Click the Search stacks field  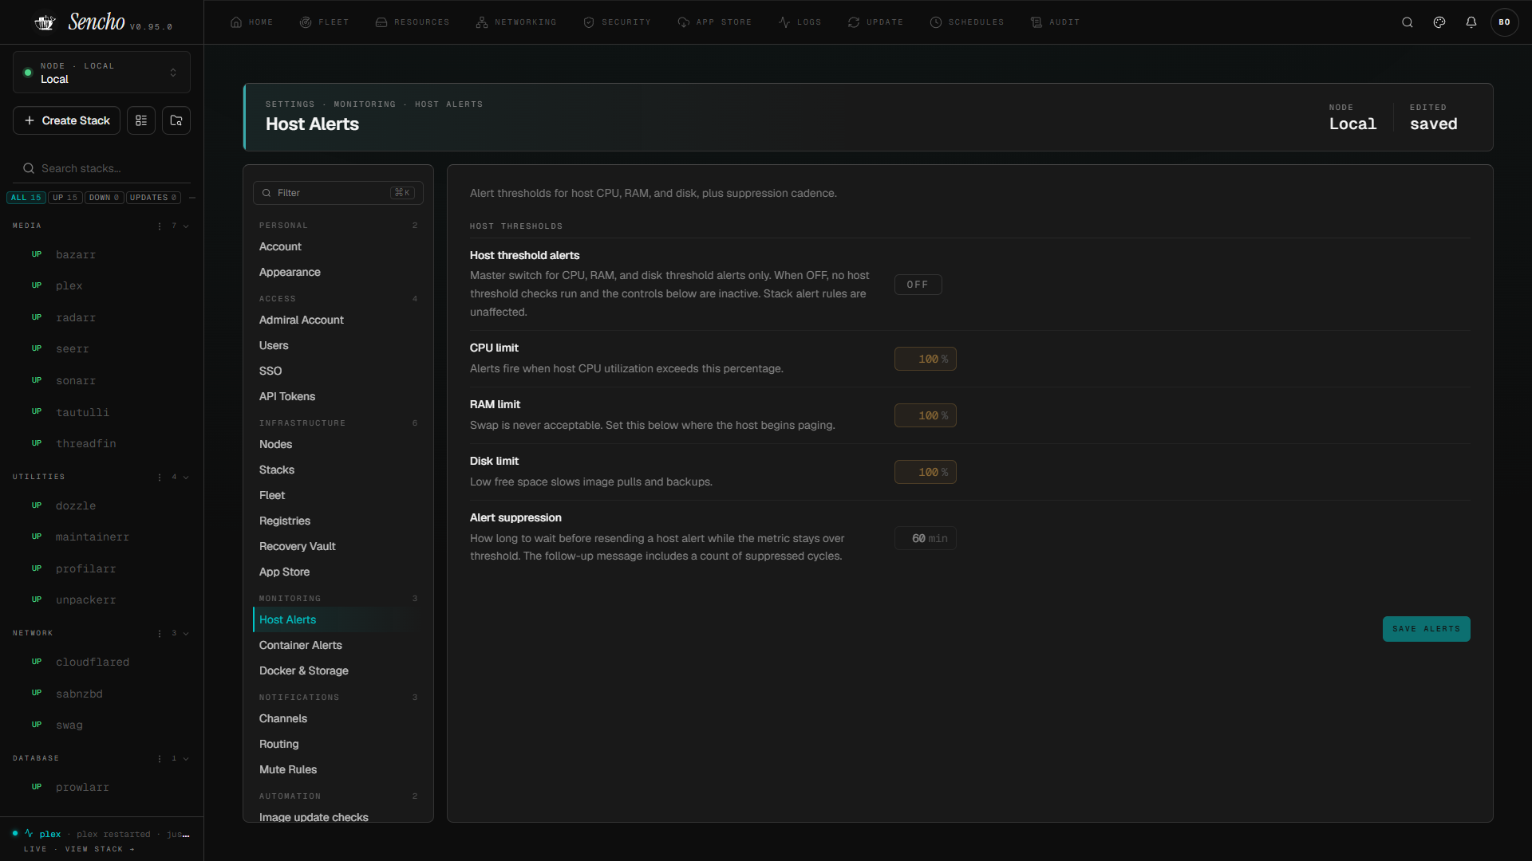[x=101, y=168]
